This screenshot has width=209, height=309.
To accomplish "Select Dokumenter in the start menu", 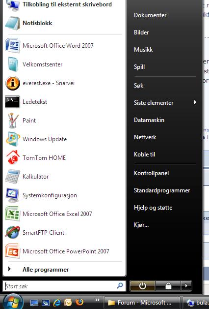I will click(150, 15).
